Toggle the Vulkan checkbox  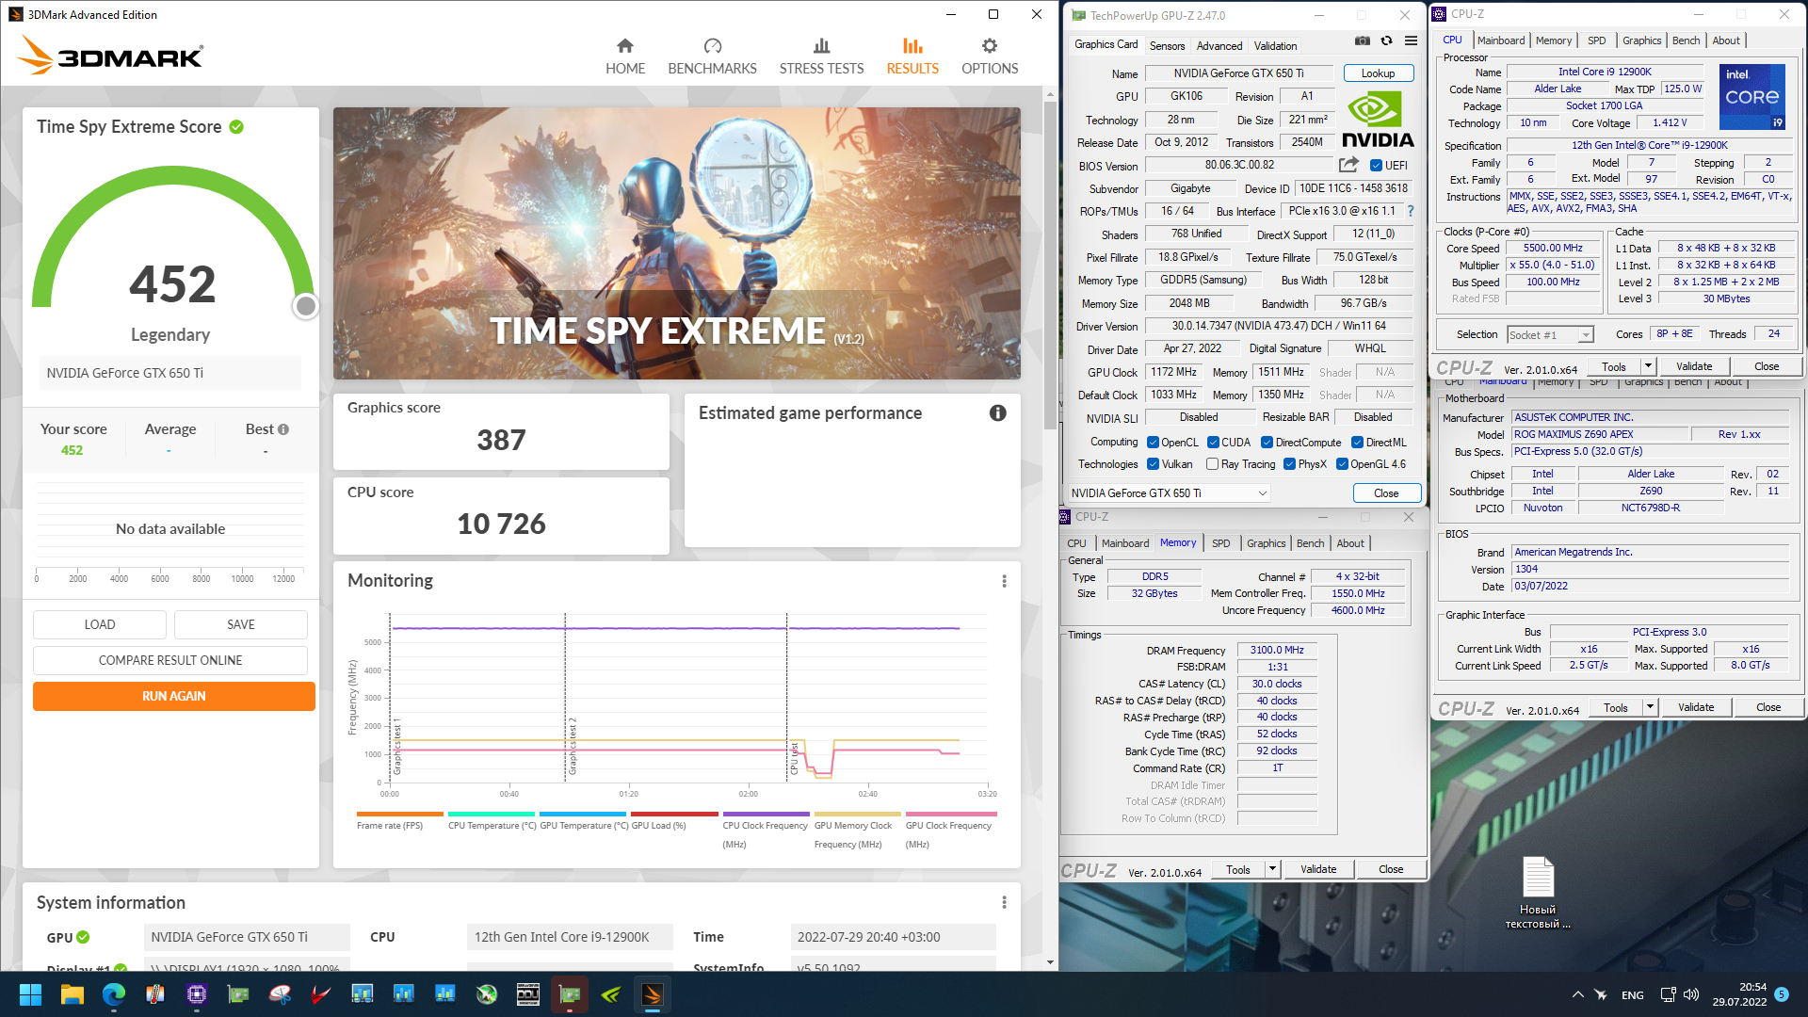click(1153, 464)
